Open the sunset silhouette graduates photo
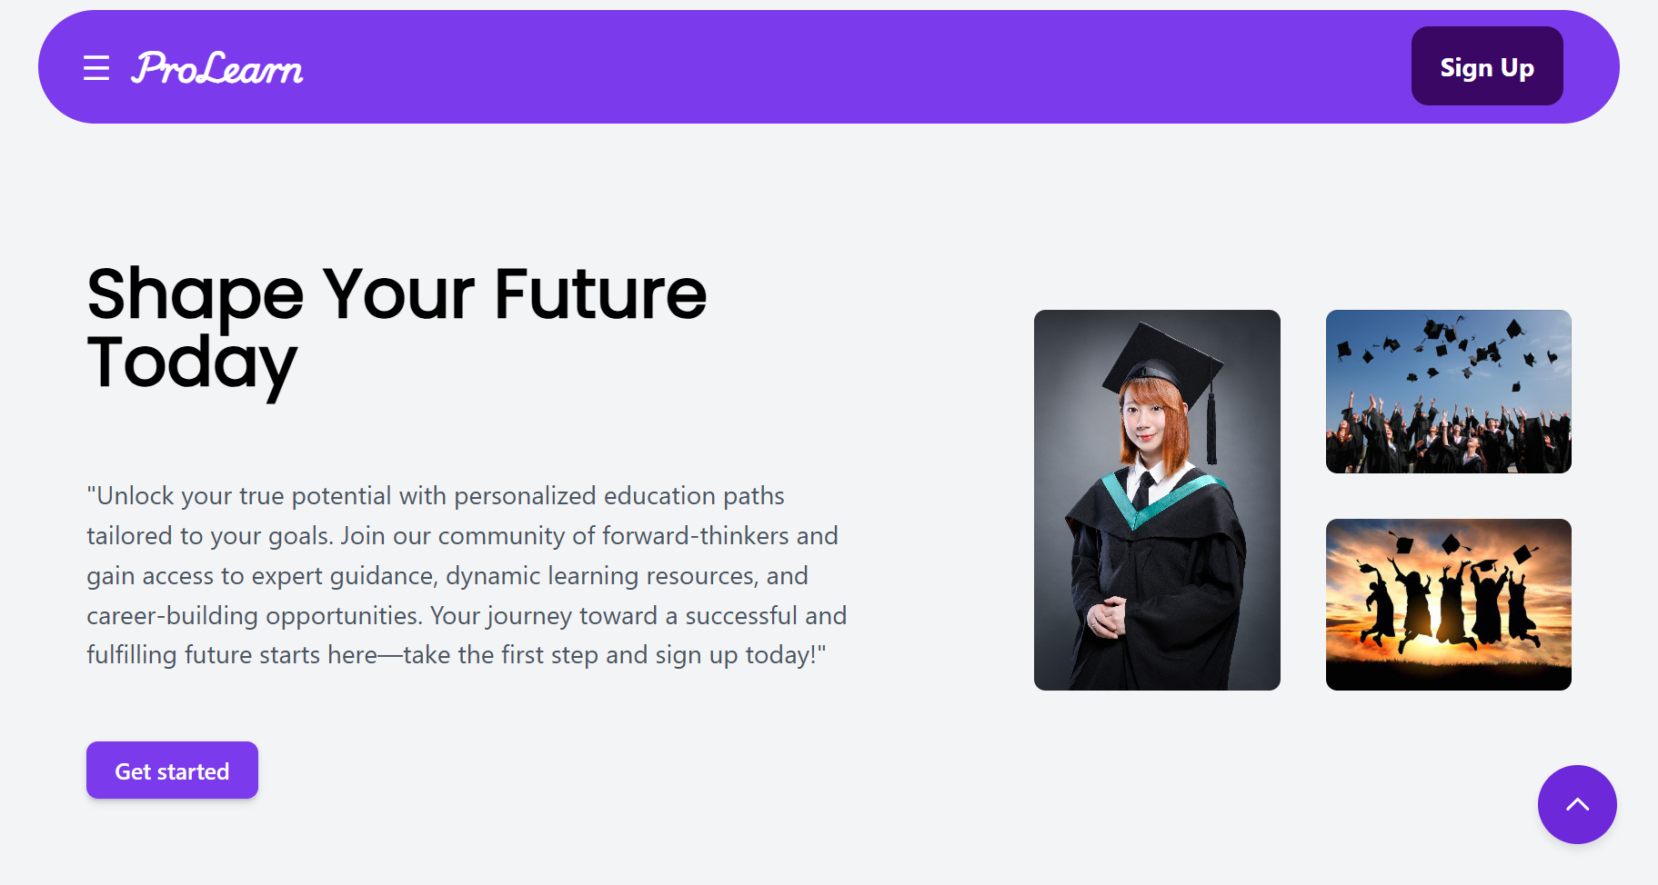Screen dimensions: 1658x885 [x=1449, y=604]
